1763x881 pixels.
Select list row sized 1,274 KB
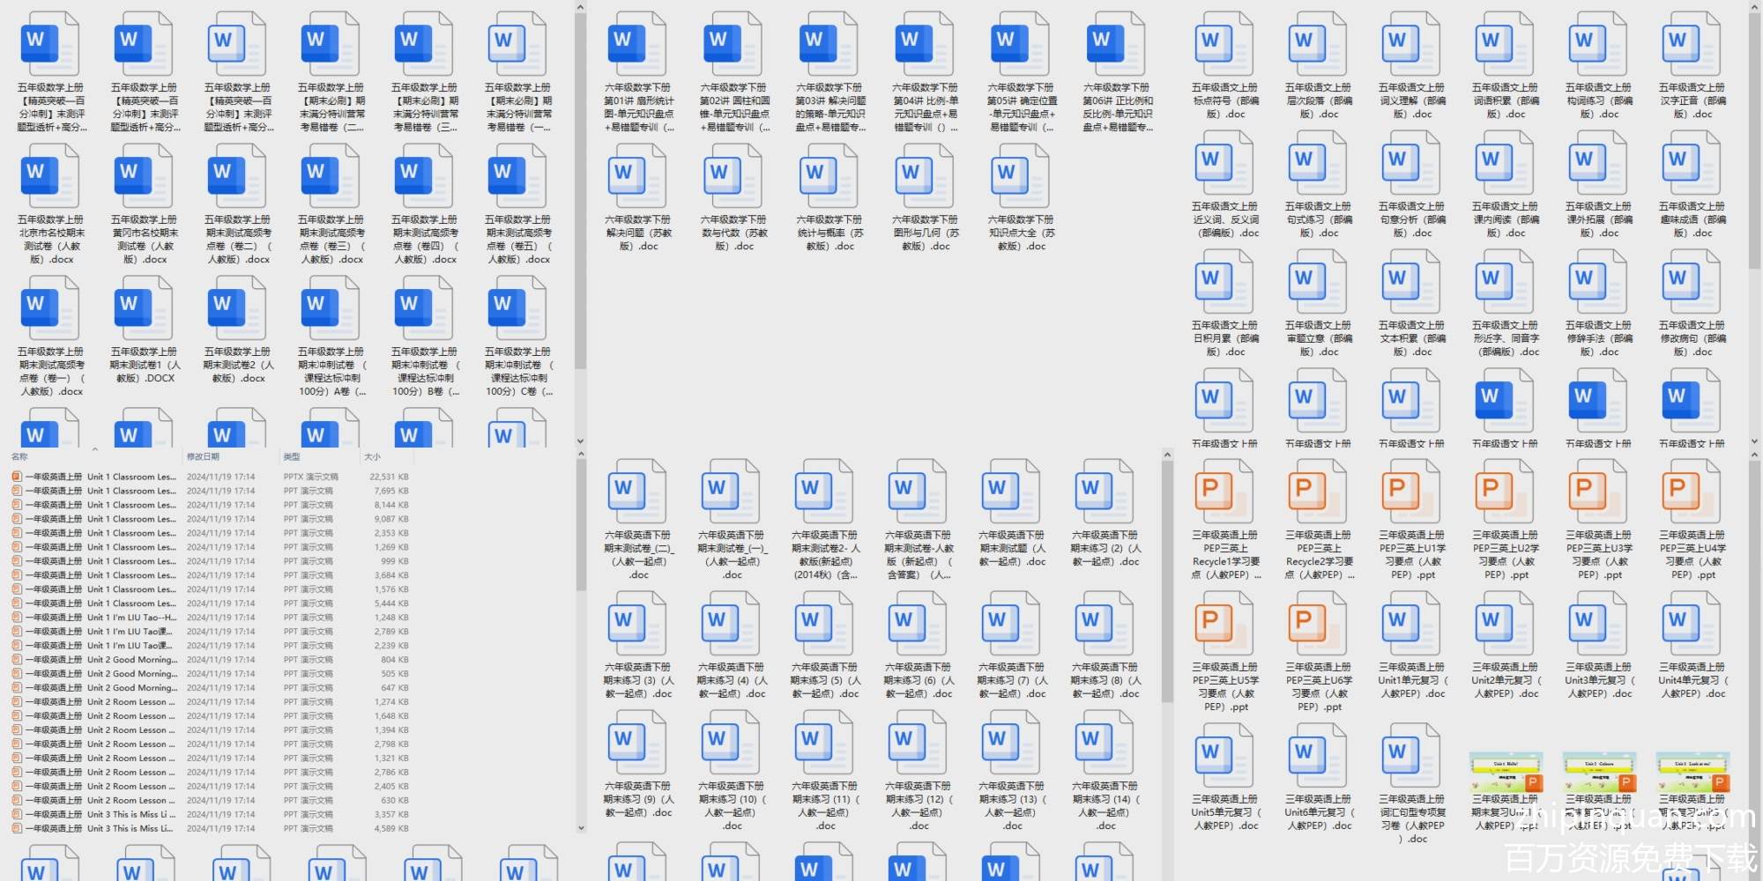point(212,702)
